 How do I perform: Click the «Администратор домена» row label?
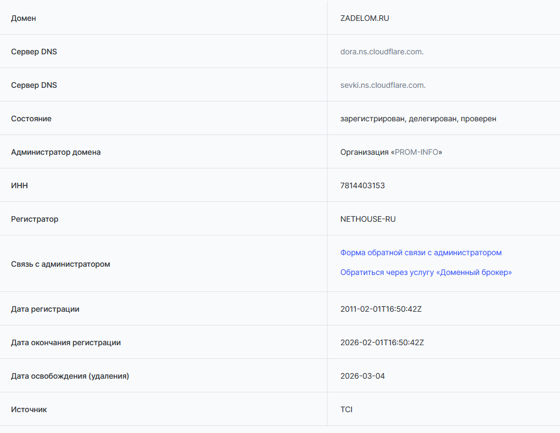[55, 152]
